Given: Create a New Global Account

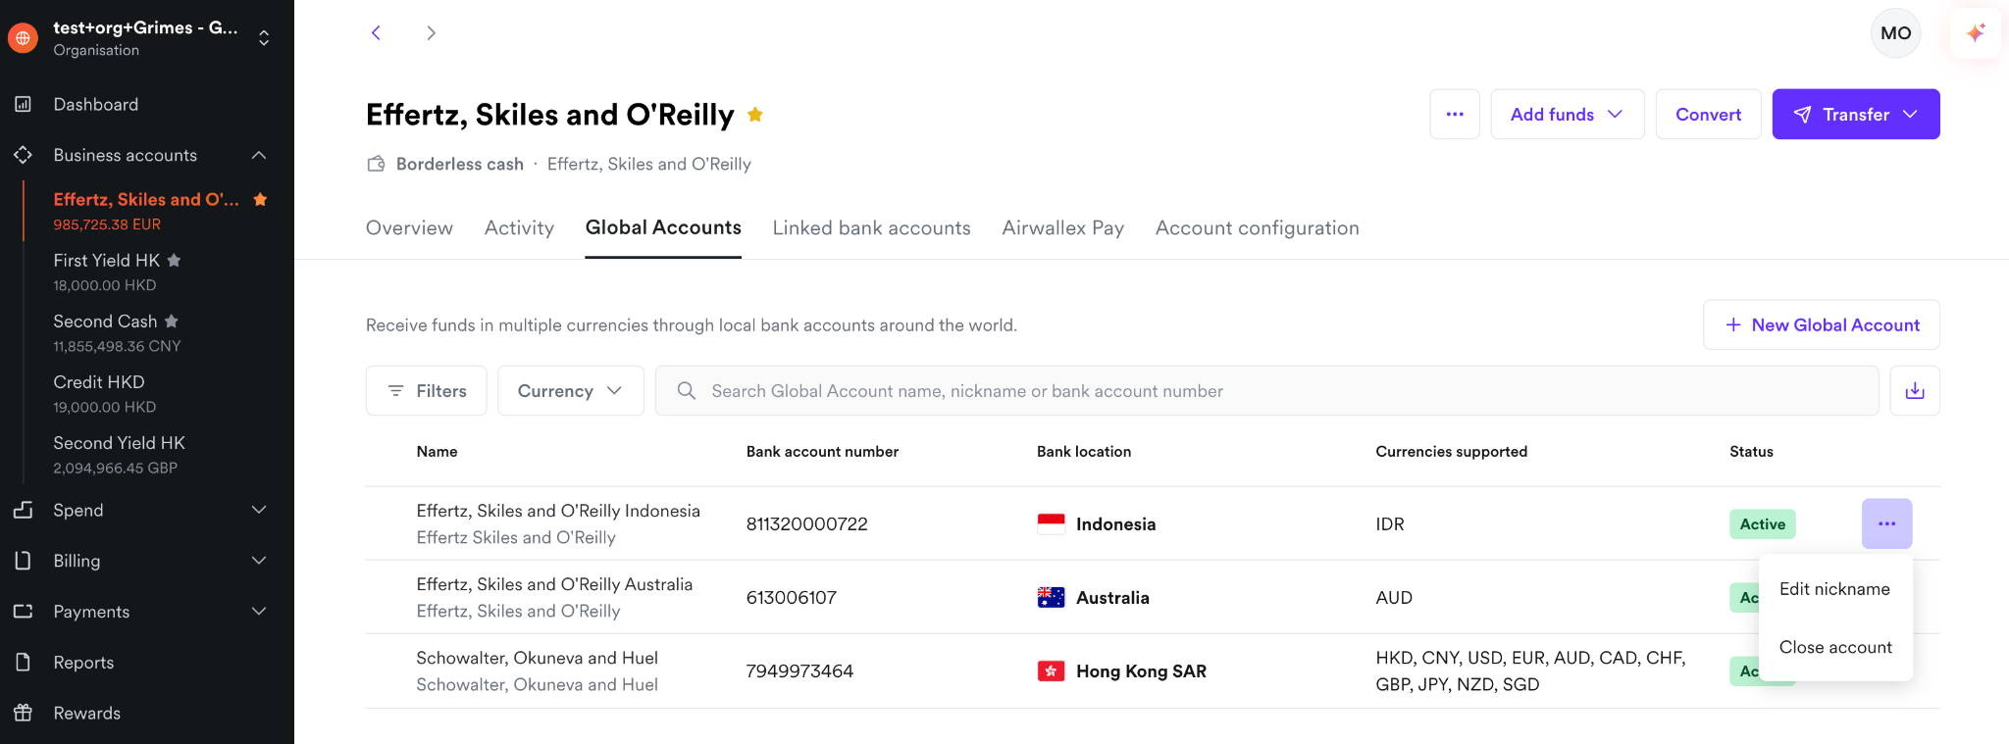Looking at the screenshot, I should (x=1822, y=324).
